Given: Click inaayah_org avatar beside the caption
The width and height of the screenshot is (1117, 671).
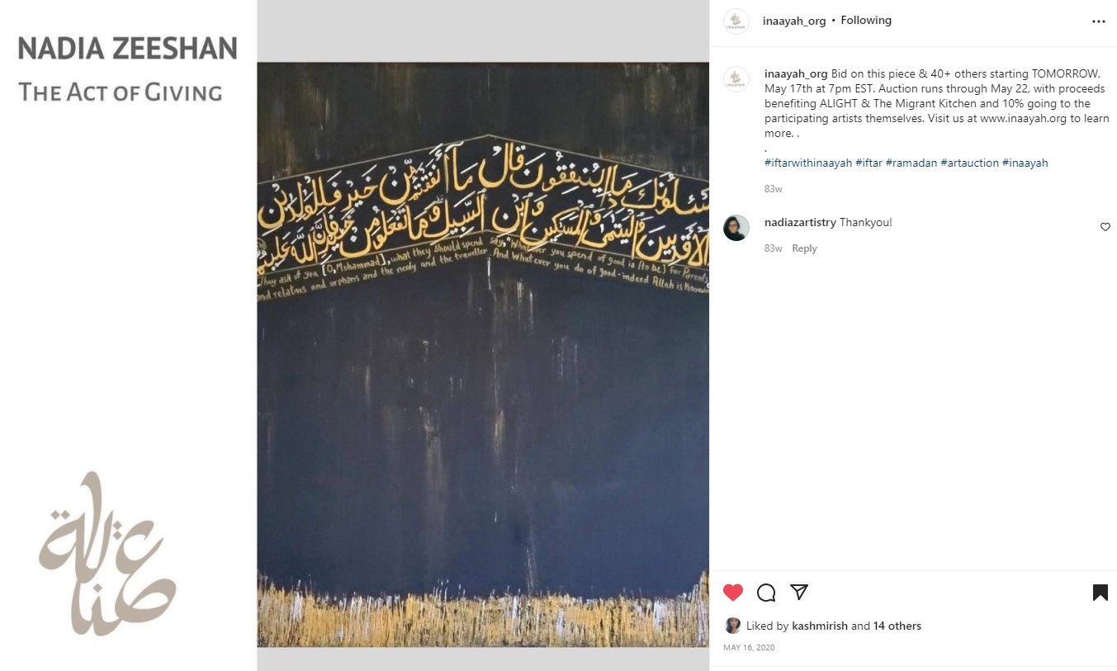Looking at the screenshot, I should (x=736, y=79).
